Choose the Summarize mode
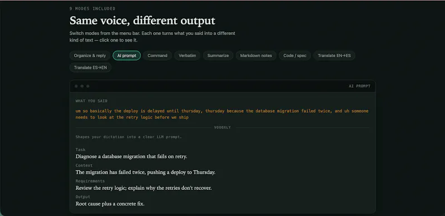The image size is (445, 216). click(218, 56)
